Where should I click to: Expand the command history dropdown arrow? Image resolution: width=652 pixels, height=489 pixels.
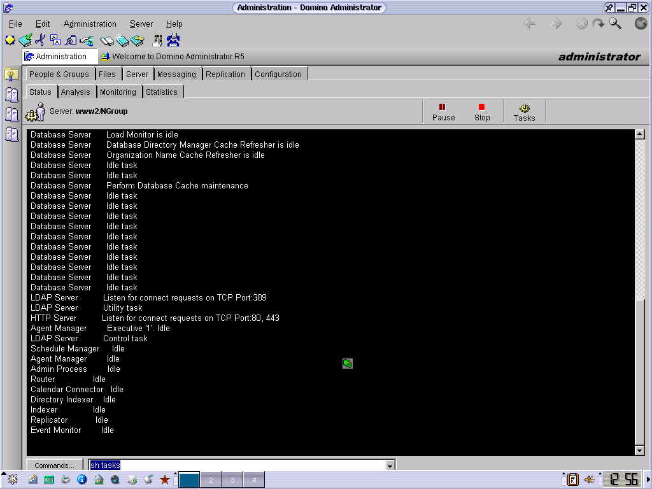pos(390,465)
